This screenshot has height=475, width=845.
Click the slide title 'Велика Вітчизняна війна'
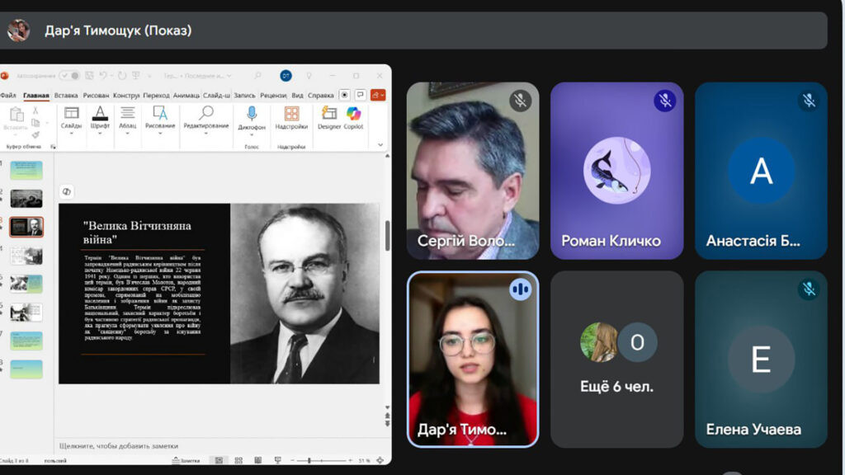tap(138, 233)
